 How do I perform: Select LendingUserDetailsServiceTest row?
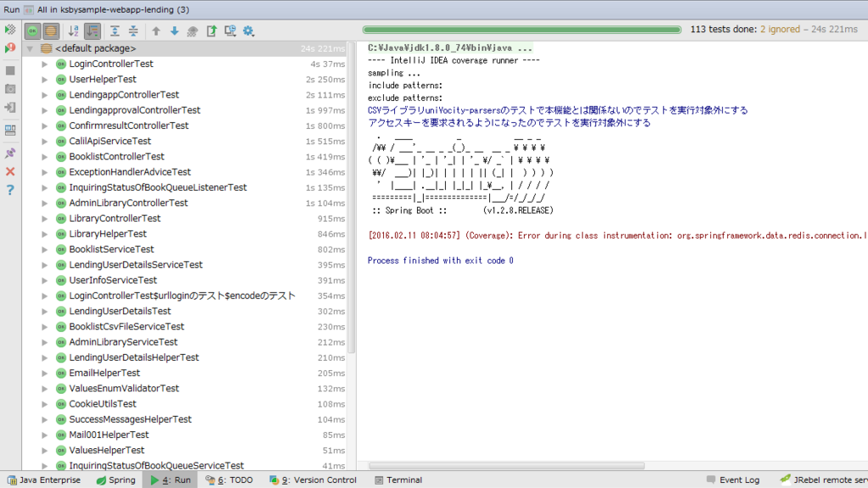point(185,265)
